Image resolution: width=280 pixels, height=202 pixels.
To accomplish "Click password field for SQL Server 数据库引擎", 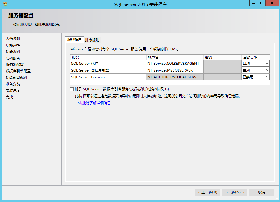I will click(222, 70).
